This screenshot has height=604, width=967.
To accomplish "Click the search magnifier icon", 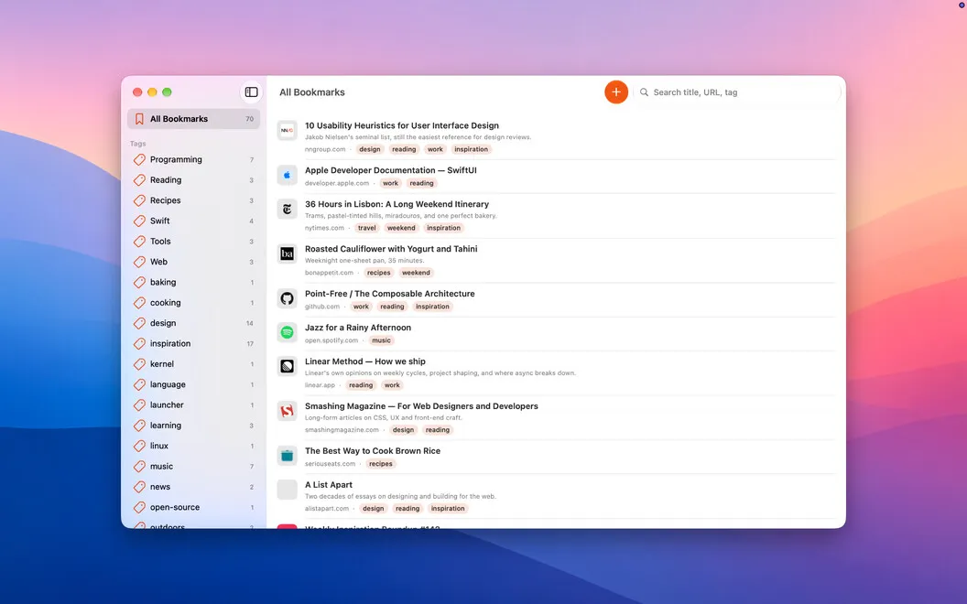I will pos(644,92).
